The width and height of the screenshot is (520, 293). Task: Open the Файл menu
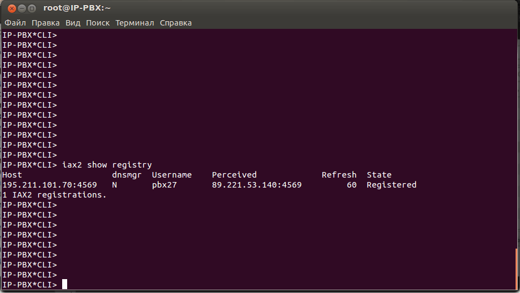[16, 23]
